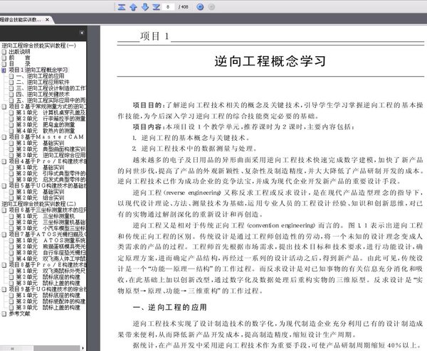Image resolution: width=427 pixels, height=351 pixels.
Task: Click the total page count /408
Action: click(x=184, y=7)
